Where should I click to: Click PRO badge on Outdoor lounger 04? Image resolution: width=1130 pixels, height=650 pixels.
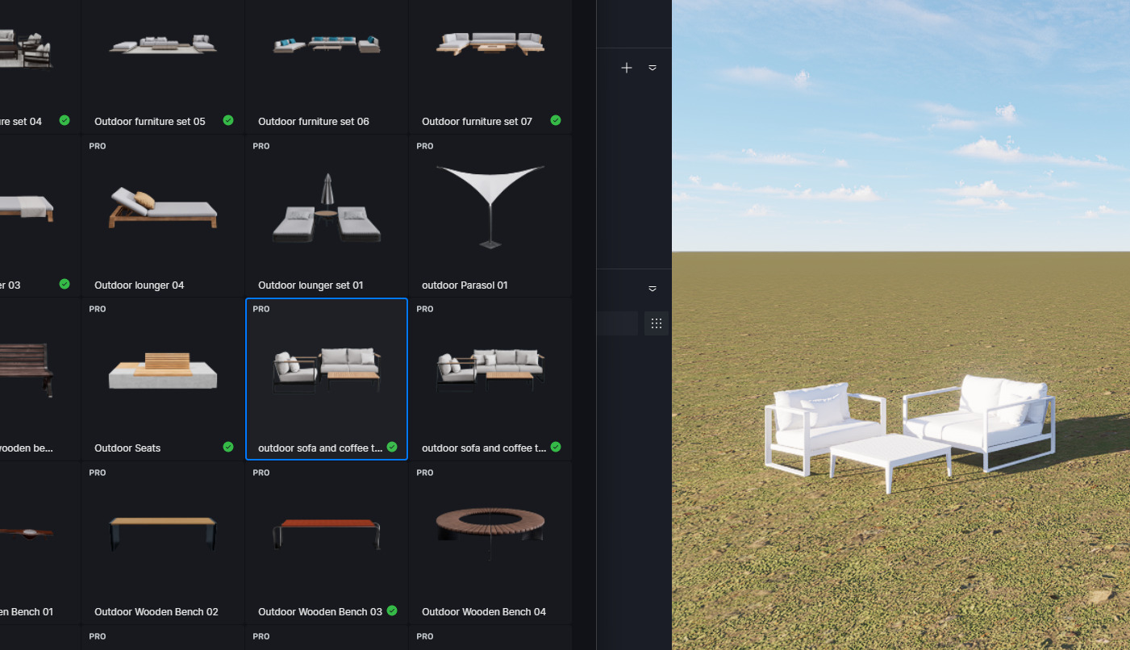[x=98, y=146]
